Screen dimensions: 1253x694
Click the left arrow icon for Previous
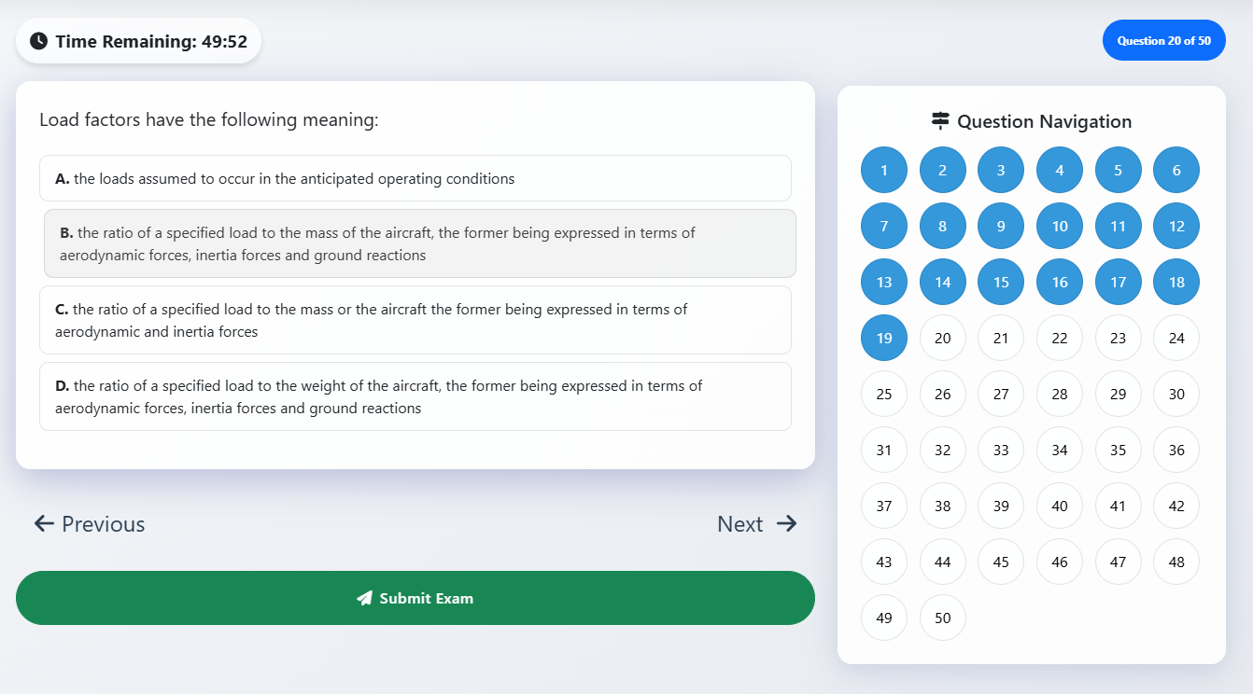[x=44, y=523]
